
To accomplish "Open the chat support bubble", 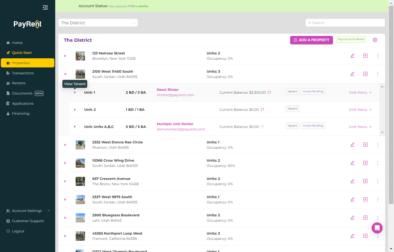I will pos(377,228).
